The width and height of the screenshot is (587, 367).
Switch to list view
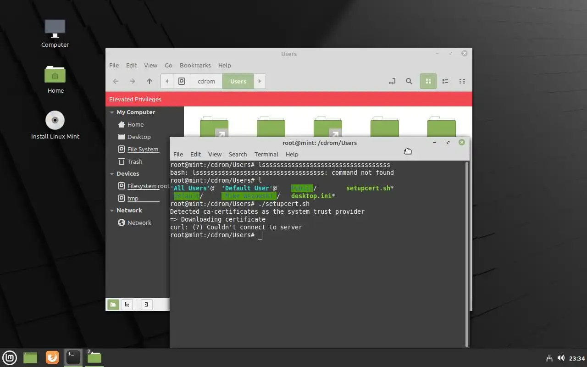445,81
